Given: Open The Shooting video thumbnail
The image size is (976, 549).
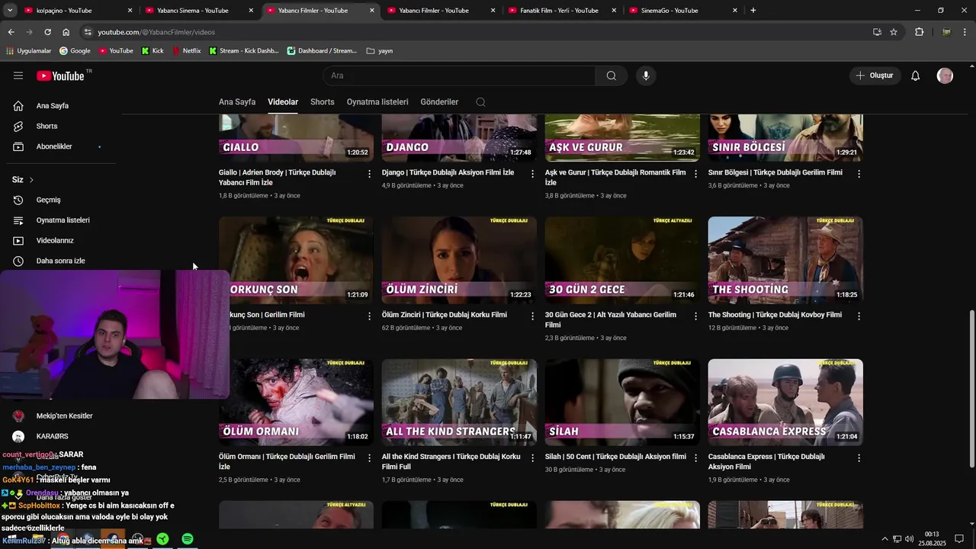Looking at the screenshot, I should (x=785, y=260).
